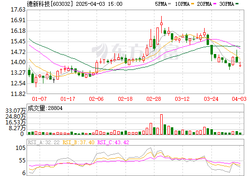Image resolution: width=251 pixels, height=176 pixels.
Task: Select the 20PMA legend label
Action: pos(205,4)
